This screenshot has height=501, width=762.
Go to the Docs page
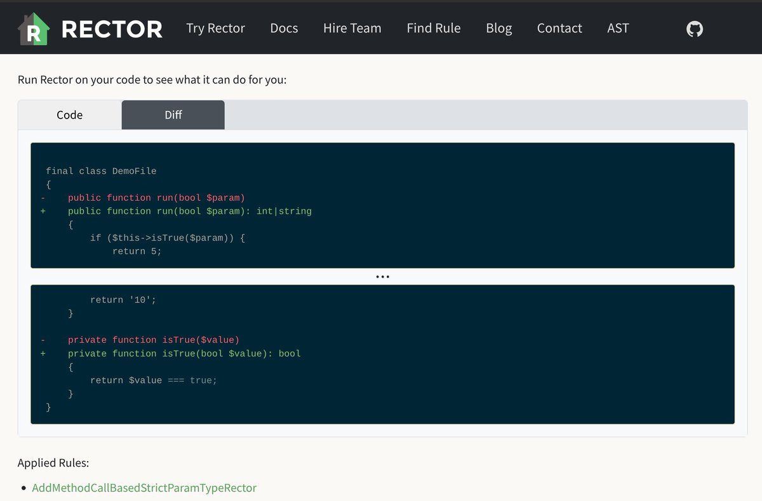pos(284,29)
